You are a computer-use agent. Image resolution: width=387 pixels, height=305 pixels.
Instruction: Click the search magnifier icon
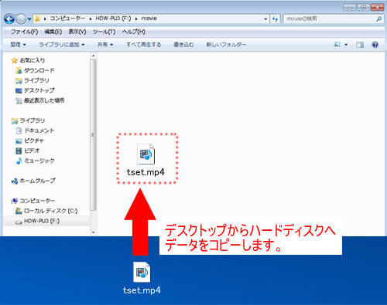pyautogui.click(x=378, y=19)
